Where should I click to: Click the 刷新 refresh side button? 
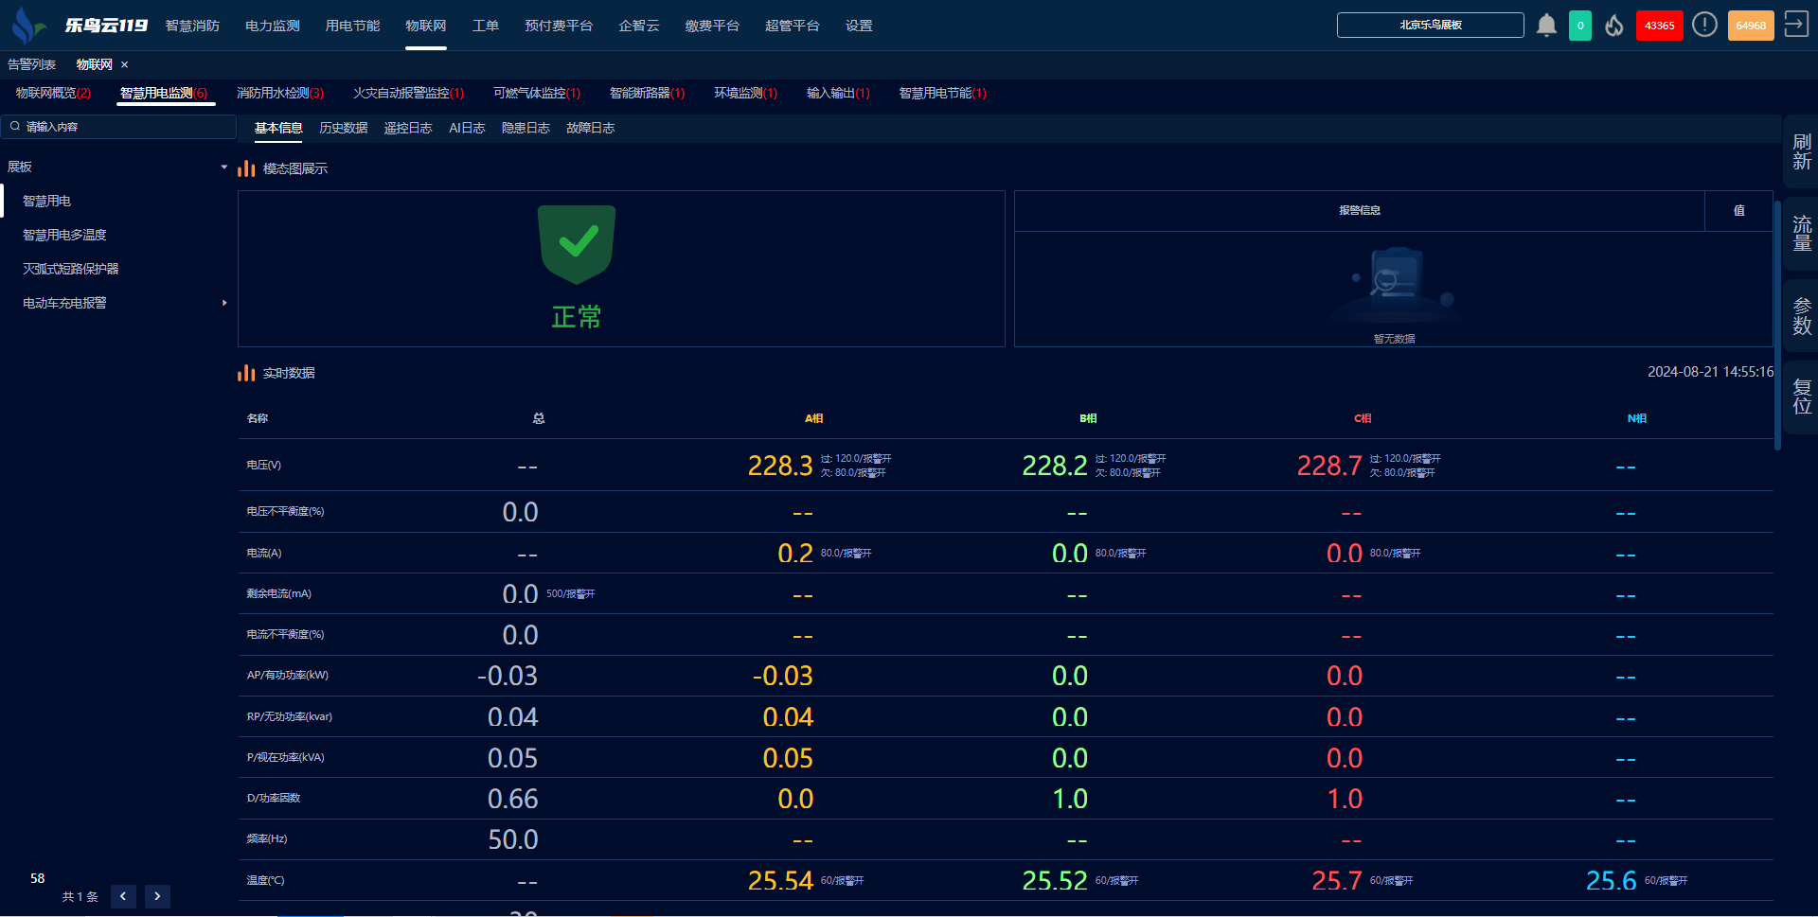(1801, 152)
